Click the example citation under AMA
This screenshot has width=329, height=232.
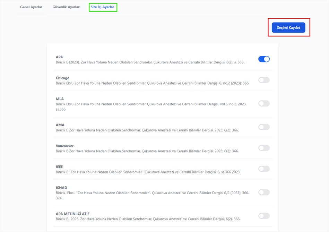coord(147,130)
